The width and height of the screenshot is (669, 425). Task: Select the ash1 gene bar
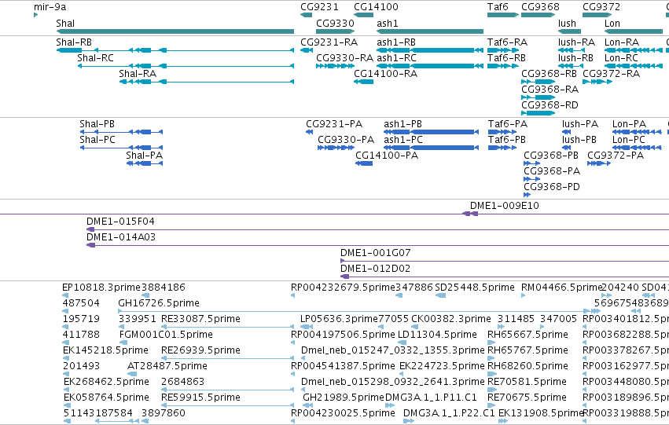pyautogui.click(x=430, y=31)
